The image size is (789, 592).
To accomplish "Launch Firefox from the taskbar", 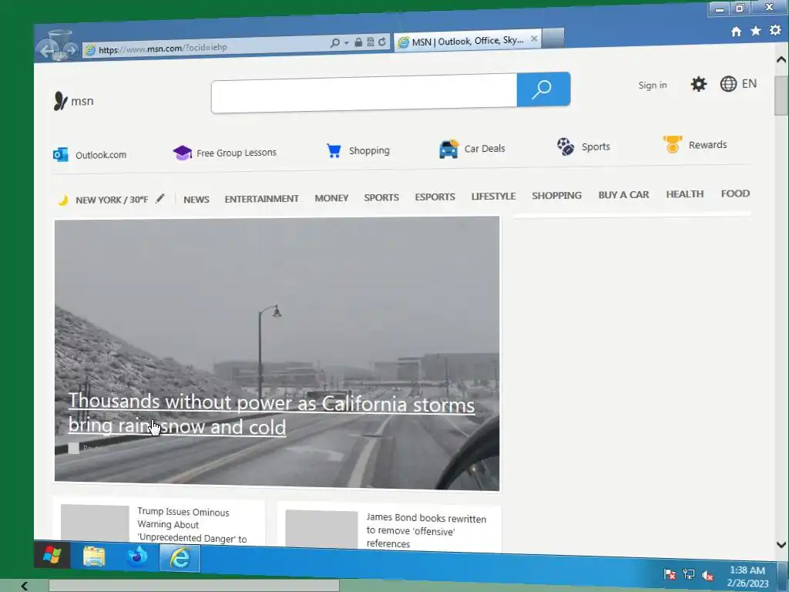I will (137, 557).
